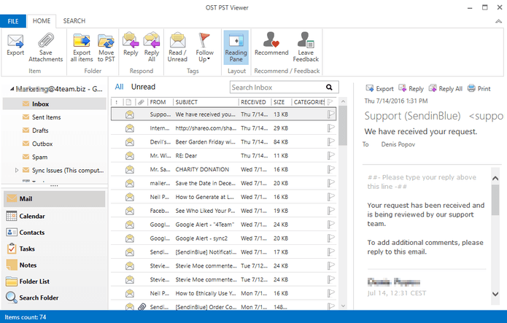Viewport: 507px width, 323px height.
Task: Click Print in the reading pane
Action: [x=479, y=89]
